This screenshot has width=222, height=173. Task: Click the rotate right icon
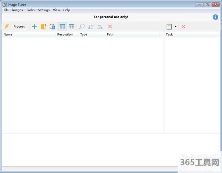click(x=100, y=27)
